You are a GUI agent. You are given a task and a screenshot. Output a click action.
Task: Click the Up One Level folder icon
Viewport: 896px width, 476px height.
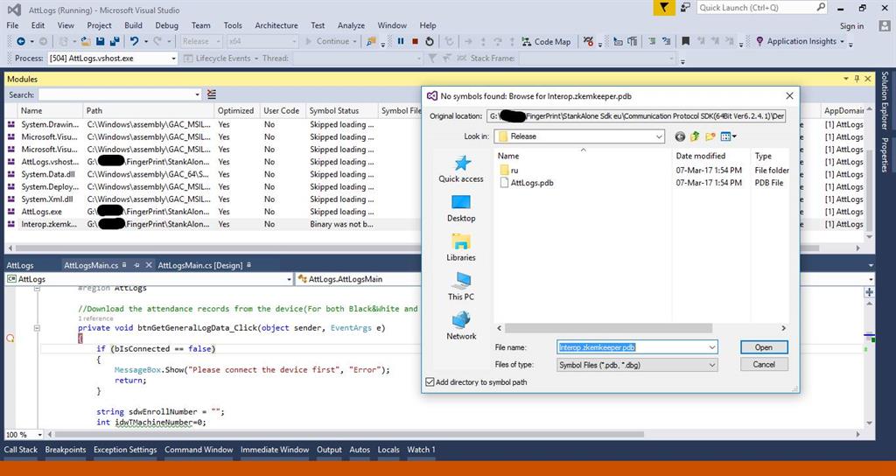[695, 136]
